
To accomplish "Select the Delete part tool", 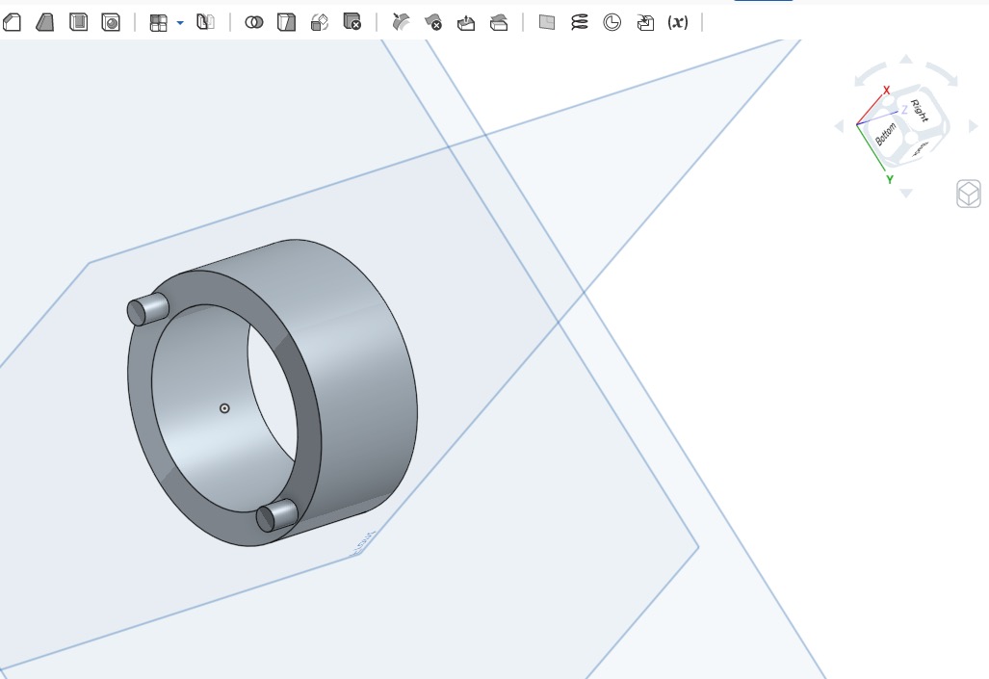I will [x=352, y=22].
